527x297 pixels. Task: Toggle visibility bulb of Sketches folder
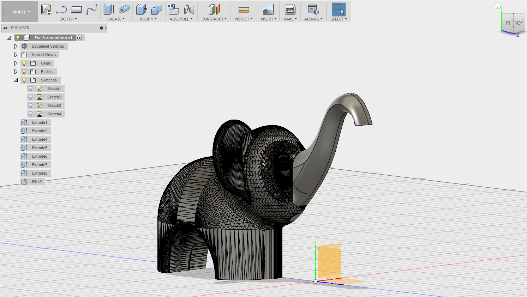24,80
